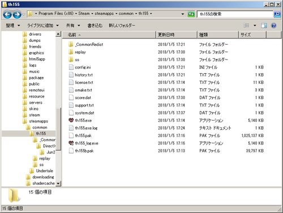283x213 pixels.
Task: Sort by 名前 (Name) column header
Action: (x=109, y=35)
